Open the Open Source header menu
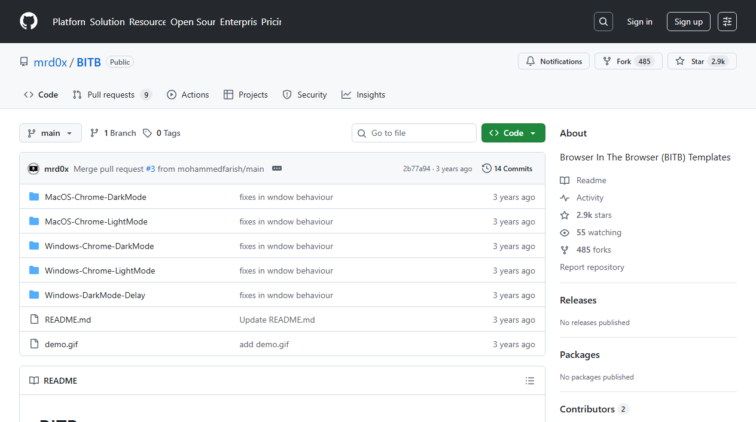The image size is (756, 422). pos(193,22)
